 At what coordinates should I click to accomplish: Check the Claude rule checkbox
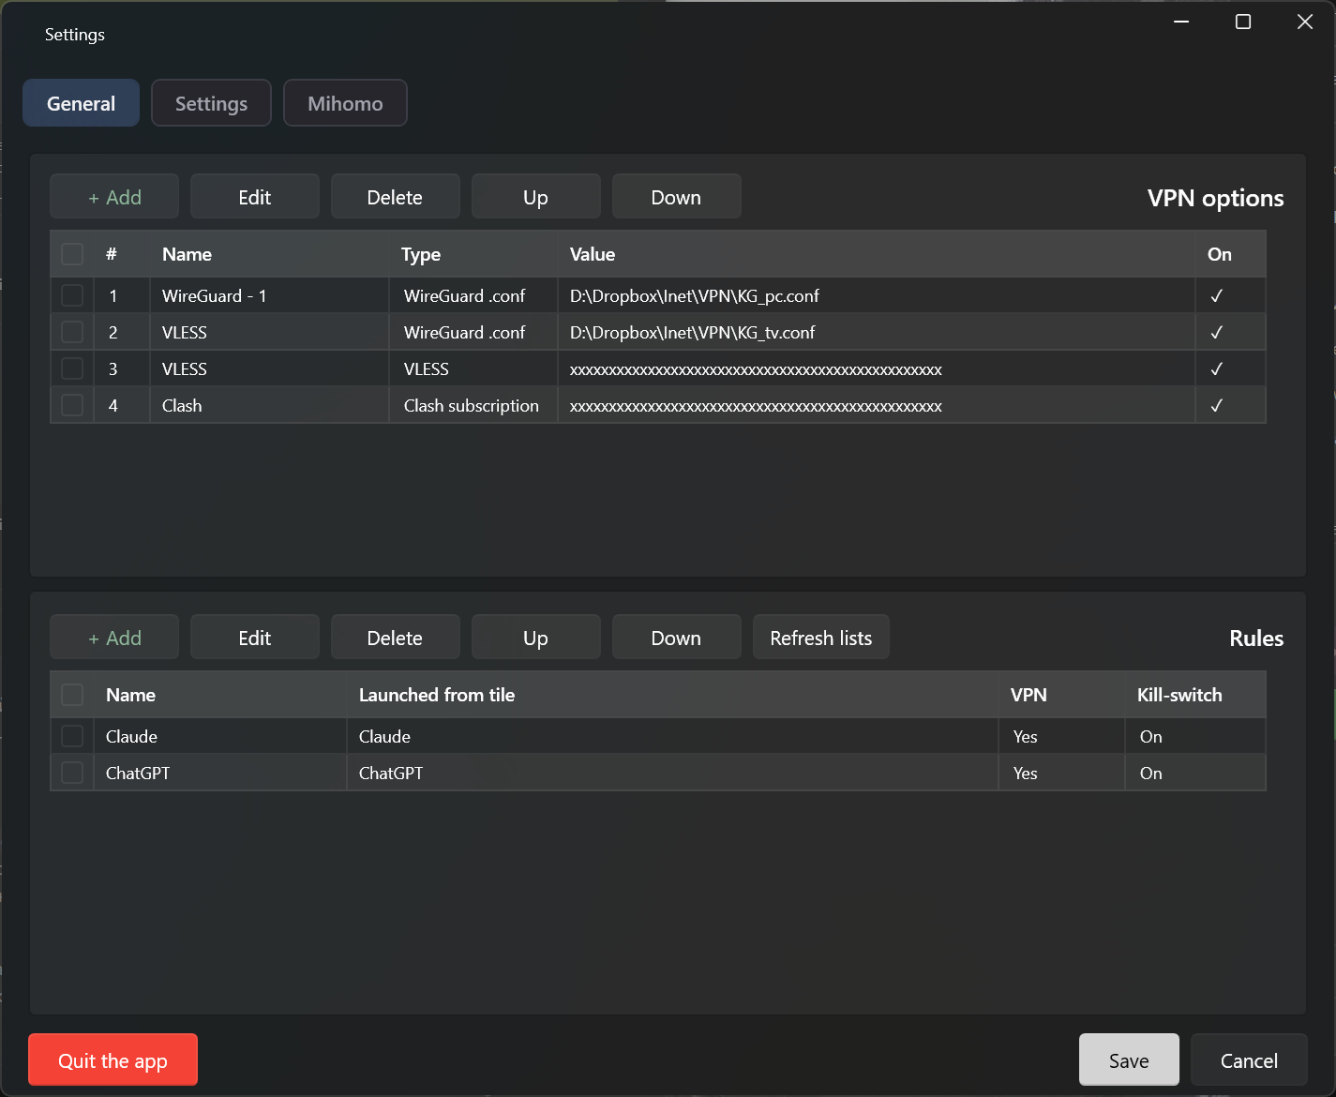(x=72, y=736)
